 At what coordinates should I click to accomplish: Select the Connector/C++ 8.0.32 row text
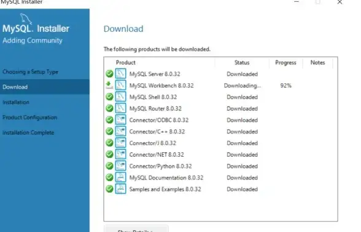tap(157, 132)
